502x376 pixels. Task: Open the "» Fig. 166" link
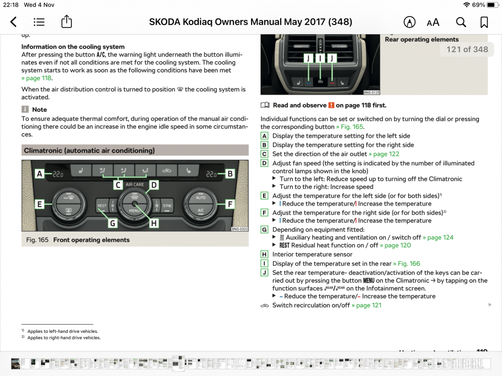407,264
